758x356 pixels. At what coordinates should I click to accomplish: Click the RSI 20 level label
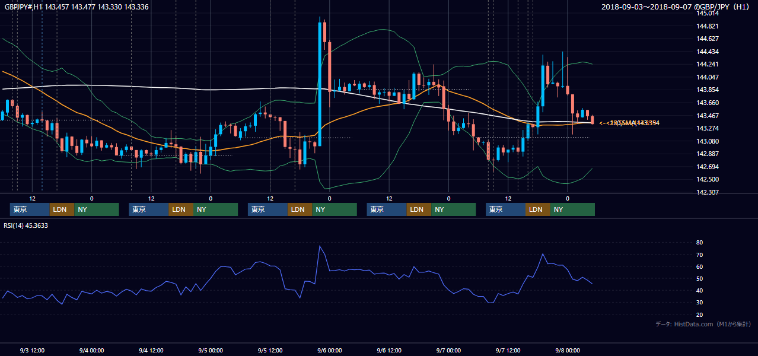click(x=699, y=314)
